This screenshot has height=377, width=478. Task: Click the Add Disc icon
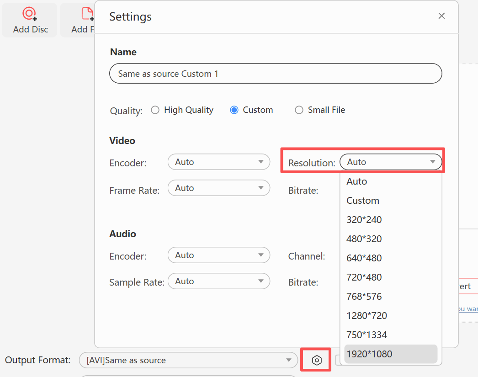pyautogui.click(x=30, y=14)
